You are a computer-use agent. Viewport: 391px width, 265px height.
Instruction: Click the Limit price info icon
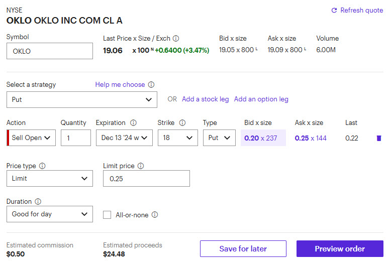[141, 166]
